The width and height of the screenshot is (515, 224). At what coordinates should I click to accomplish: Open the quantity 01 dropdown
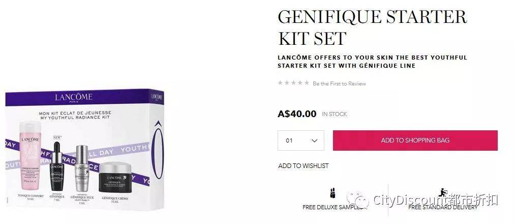pyautogui.click(x=301, y=141)
